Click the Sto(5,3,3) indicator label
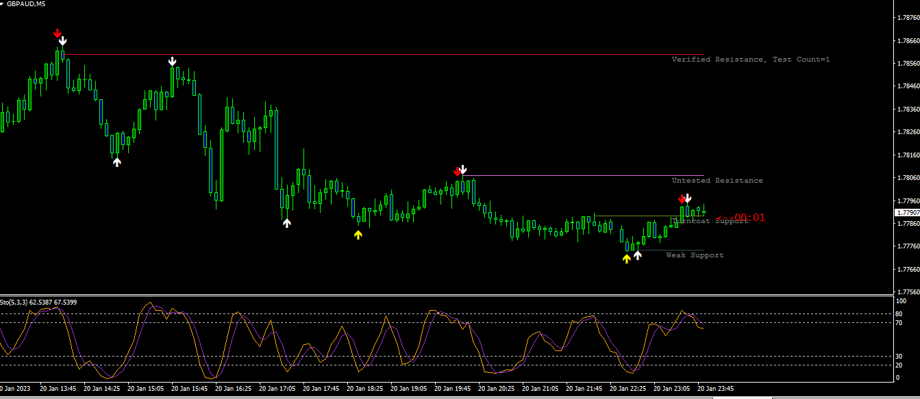 (38, 302)
